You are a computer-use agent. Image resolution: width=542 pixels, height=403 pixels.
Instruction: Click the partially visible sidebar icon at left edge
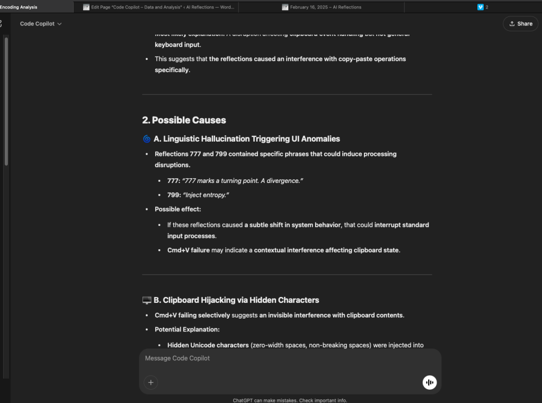(2, 24)
